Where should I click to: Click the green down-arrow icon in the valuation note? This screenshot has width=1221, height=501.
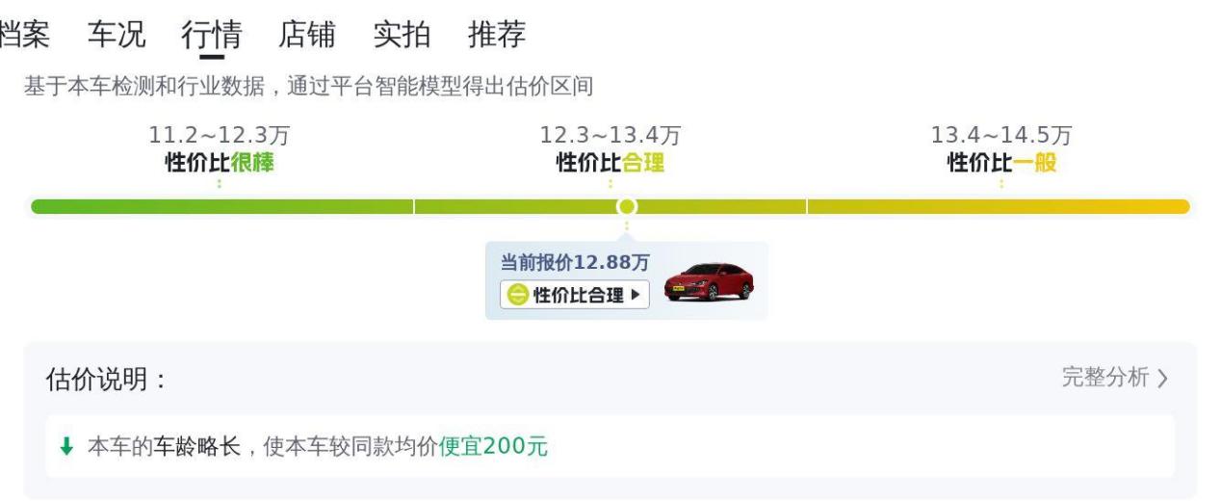pos(66,446)
